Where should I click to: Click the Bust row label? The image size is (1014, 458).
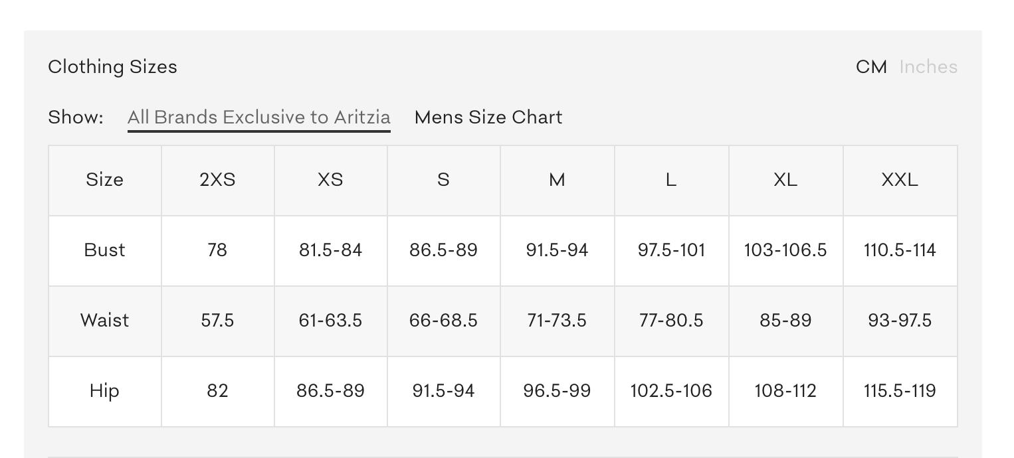(x=104, y=250)
